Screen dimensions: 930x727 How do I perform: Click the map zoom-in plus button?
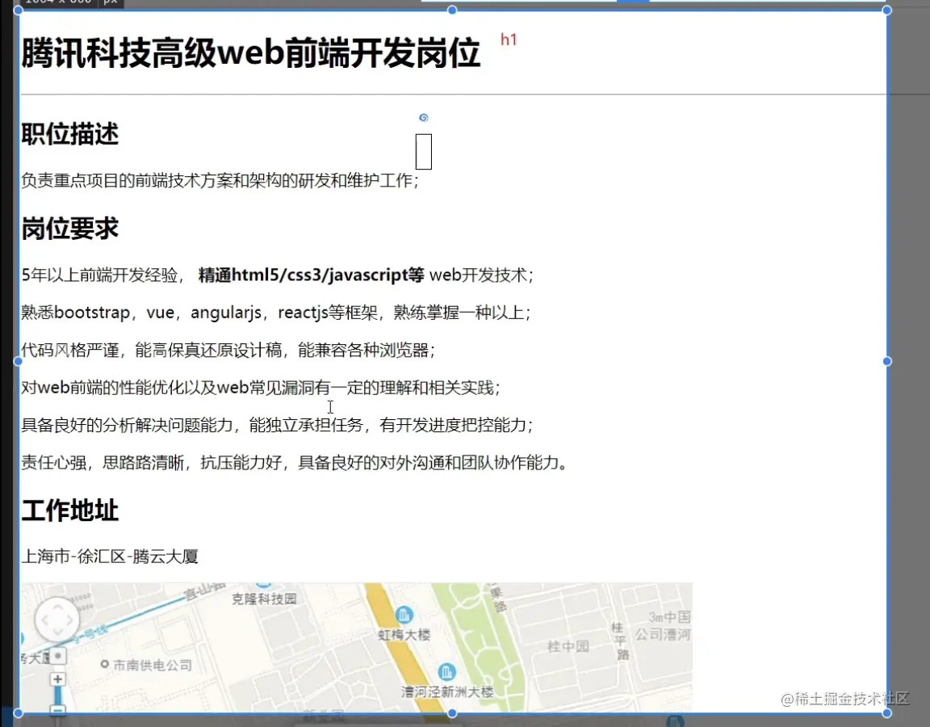57,679
